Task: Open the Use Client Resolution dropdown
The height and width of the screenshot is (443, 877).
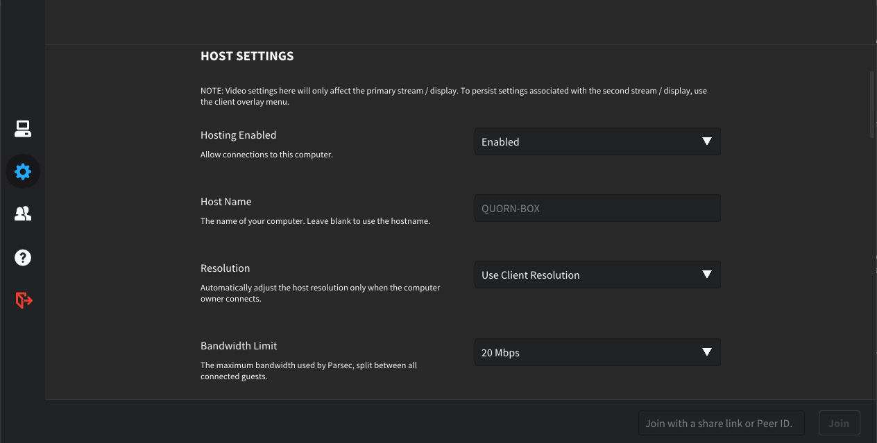Action: [x=597, y=275]
